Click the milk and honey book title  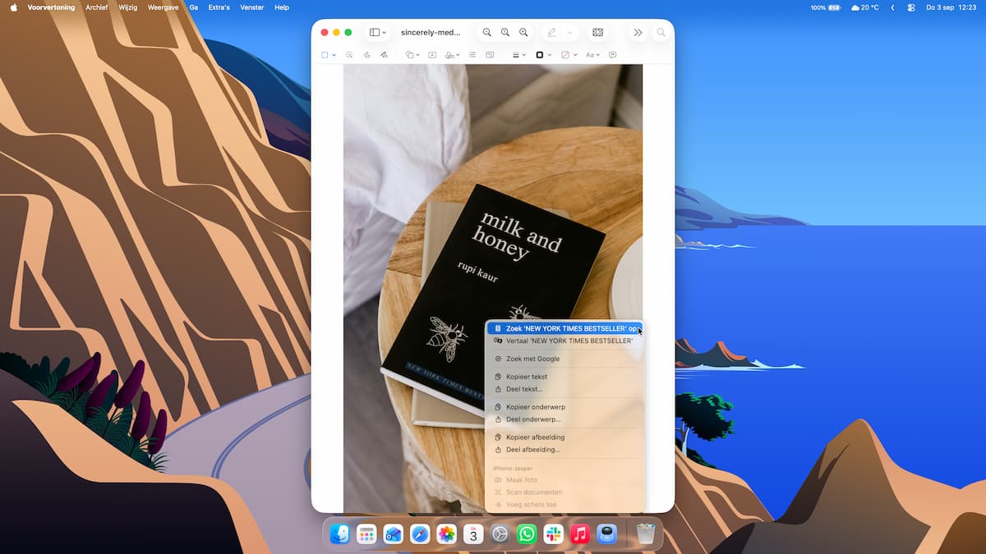(x=516, y=234)
